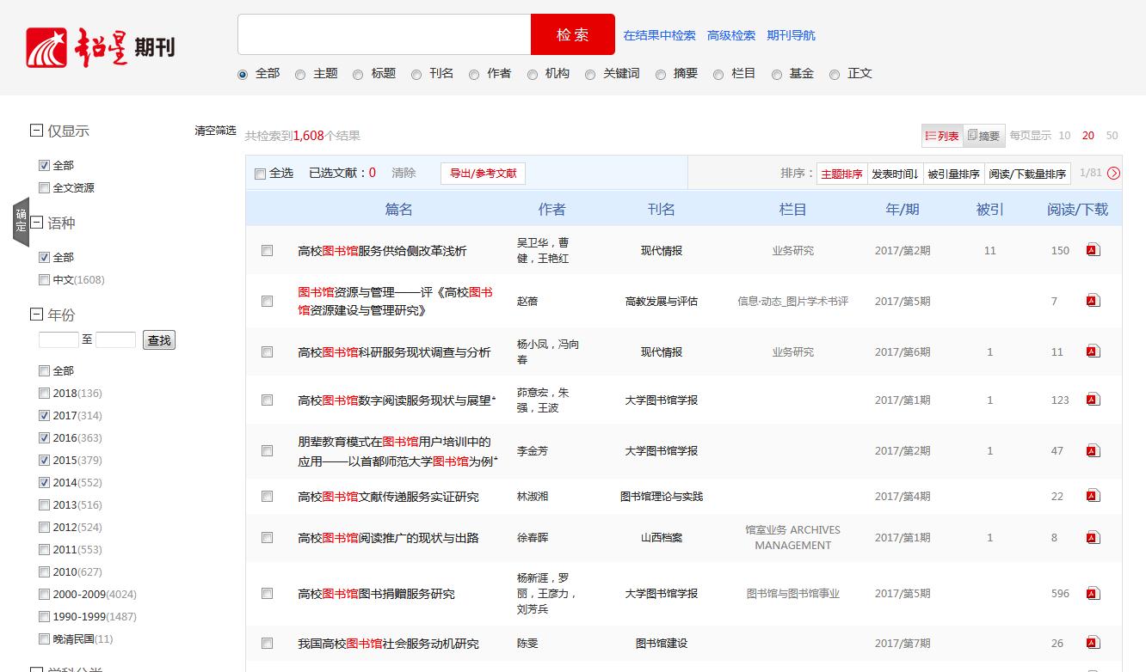Click 清空筛选 to clear filters
Image resolution: width=1146 pixels, height=672 pixels.
coord(215,131)
